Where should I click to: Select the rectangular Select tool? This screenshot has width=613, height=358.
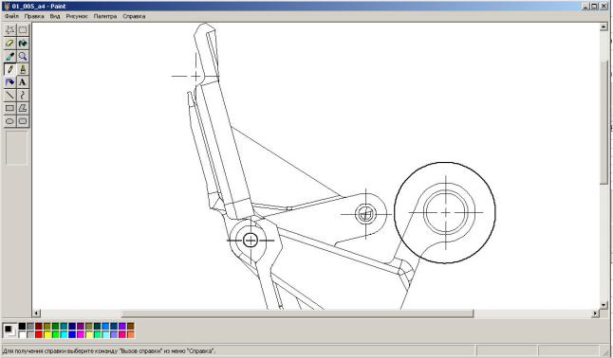23,30
